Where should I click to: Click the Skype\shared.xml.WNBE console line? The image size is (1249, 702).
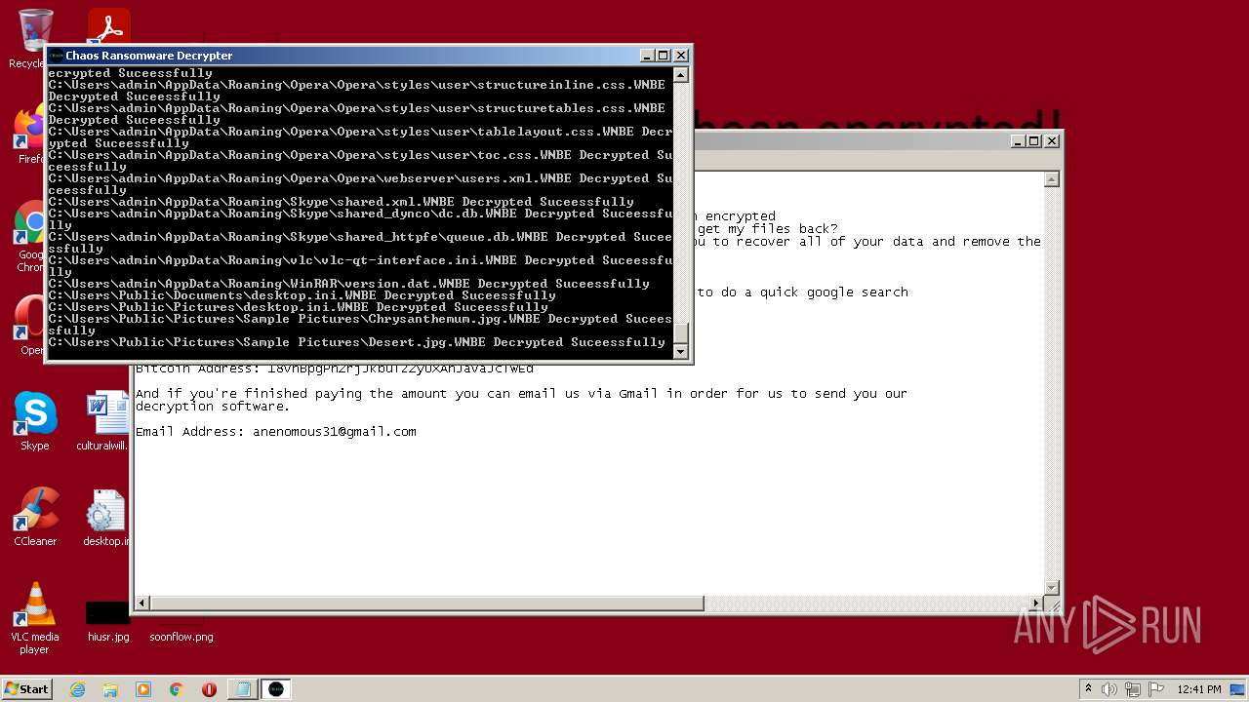click(x=342, y=202)
